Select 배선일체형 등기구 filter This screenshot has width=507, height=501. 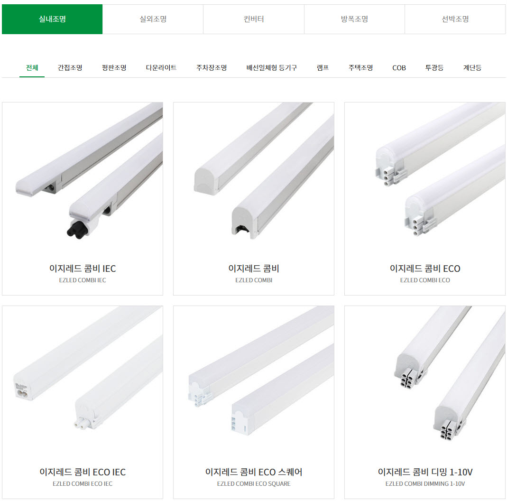click(x=272, y=67)
